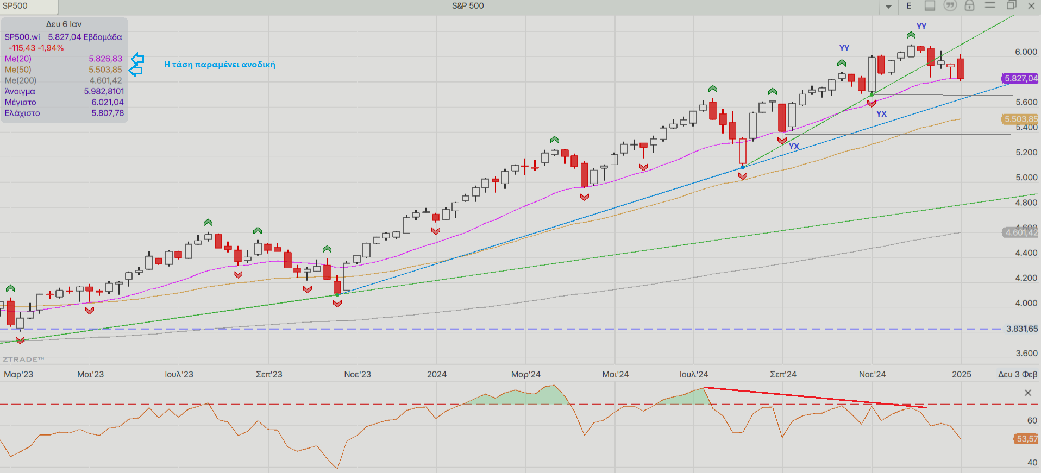
Task: Click the 2024 date axis label
Action: (436, 374)
